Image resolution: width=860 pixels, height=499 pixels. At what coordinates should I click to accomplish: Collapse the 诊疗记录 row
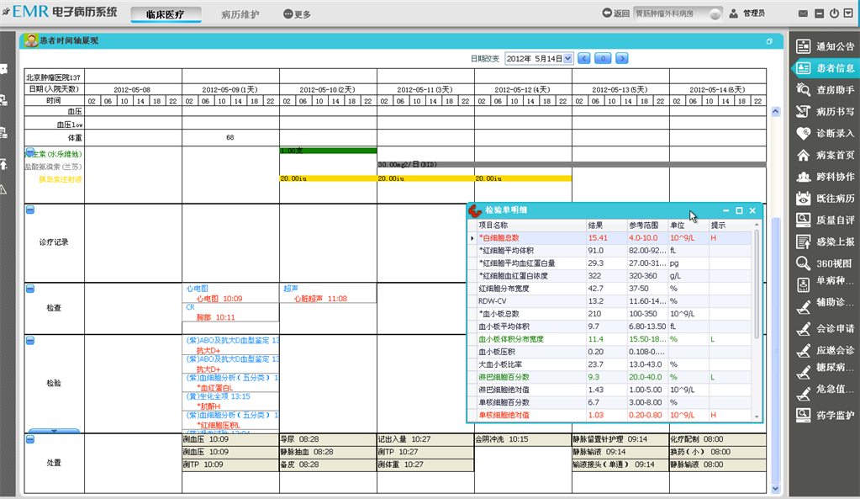pos(30,210)
